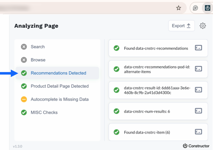Bookmark page with the star icon
Screen dimensions: 213x150
179,8
